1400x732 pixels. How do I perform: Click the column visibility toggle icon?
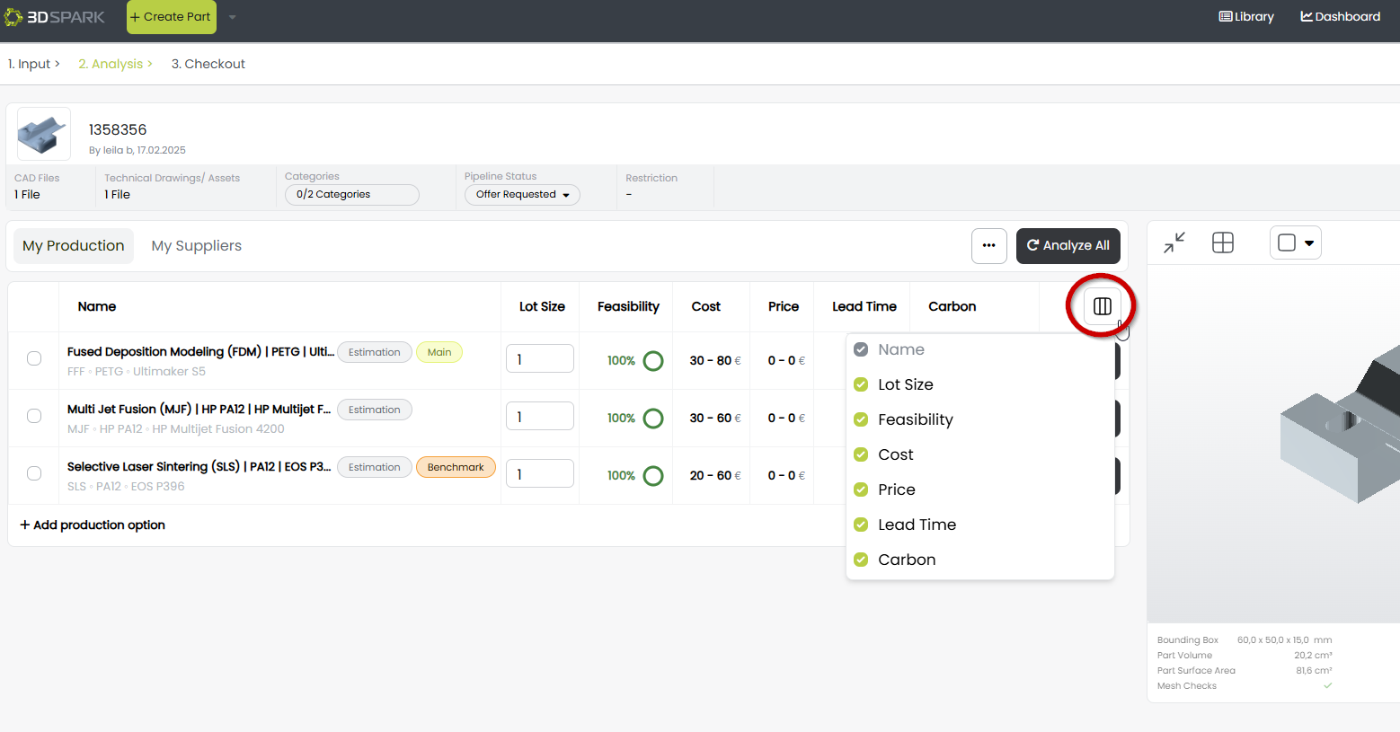(x=1102, y=306)
